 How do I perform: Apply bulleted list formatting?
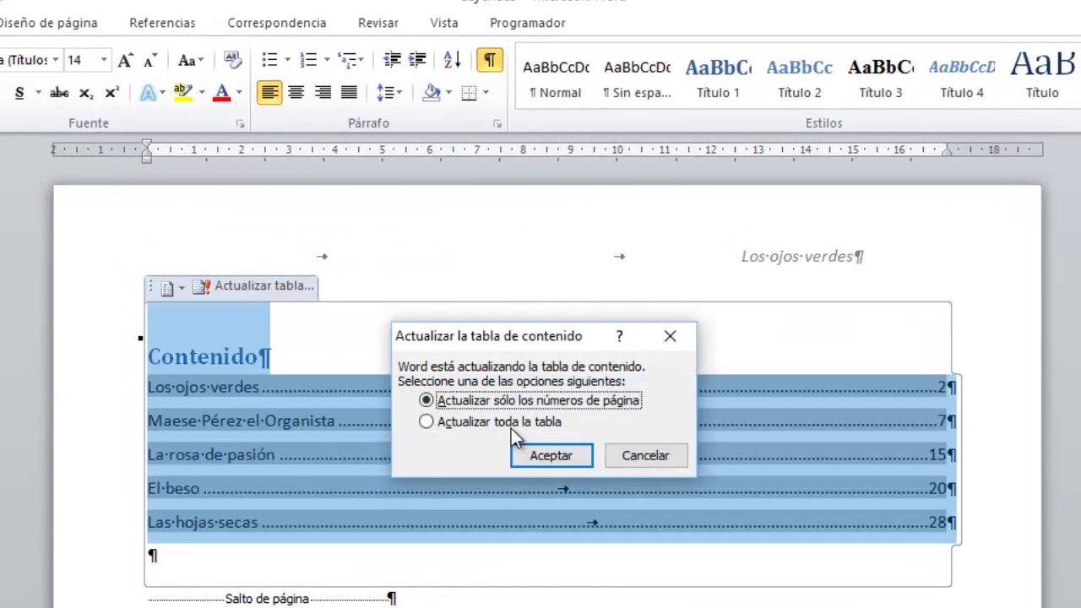tap(269, 60)
